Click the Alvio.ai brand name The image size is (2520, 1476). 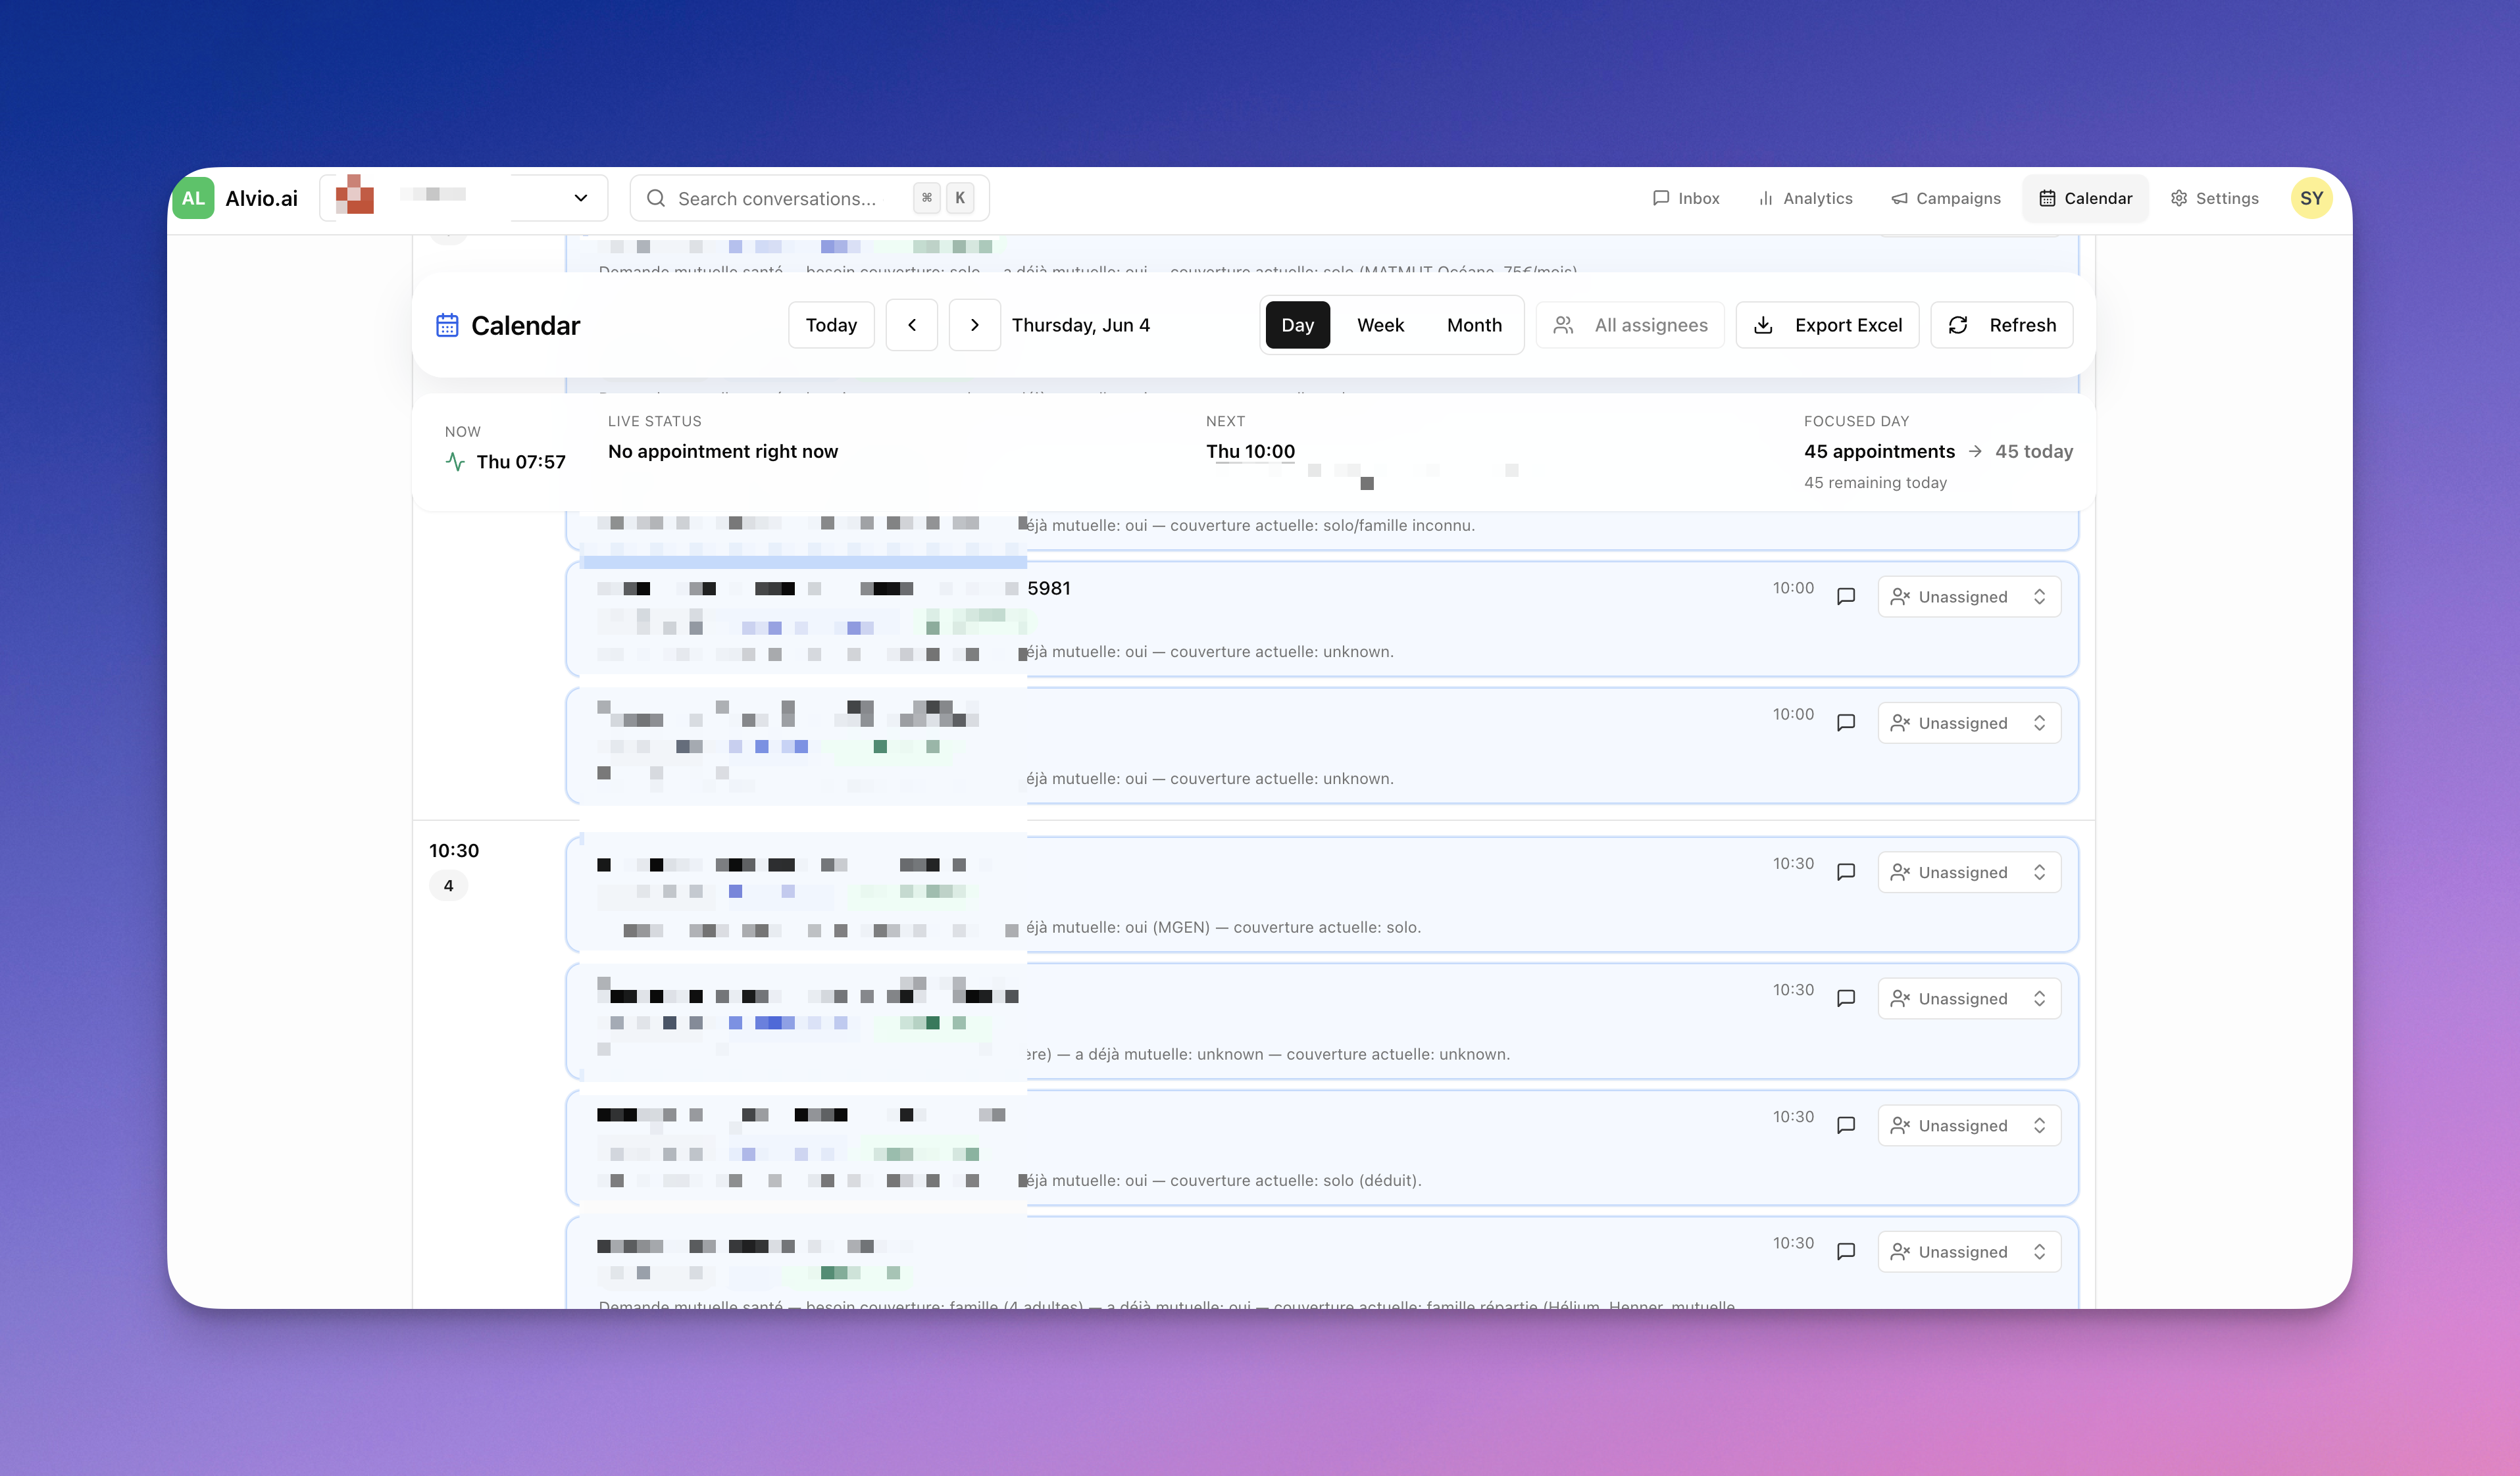click(261, 198)
